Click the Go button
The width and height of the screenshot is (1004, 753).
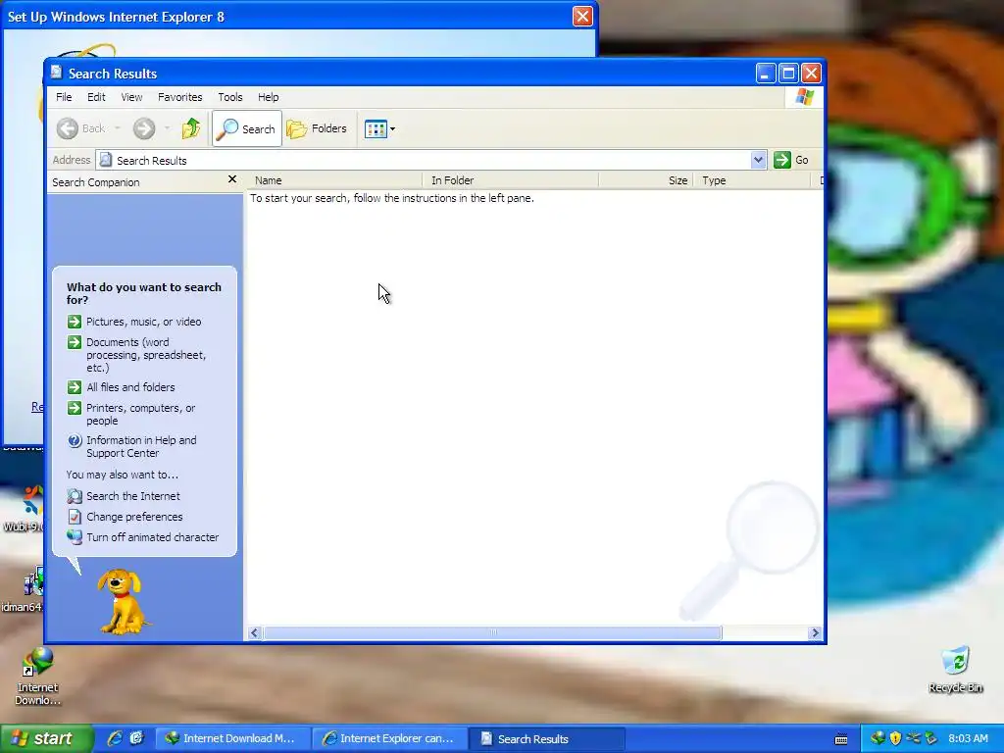791,160
